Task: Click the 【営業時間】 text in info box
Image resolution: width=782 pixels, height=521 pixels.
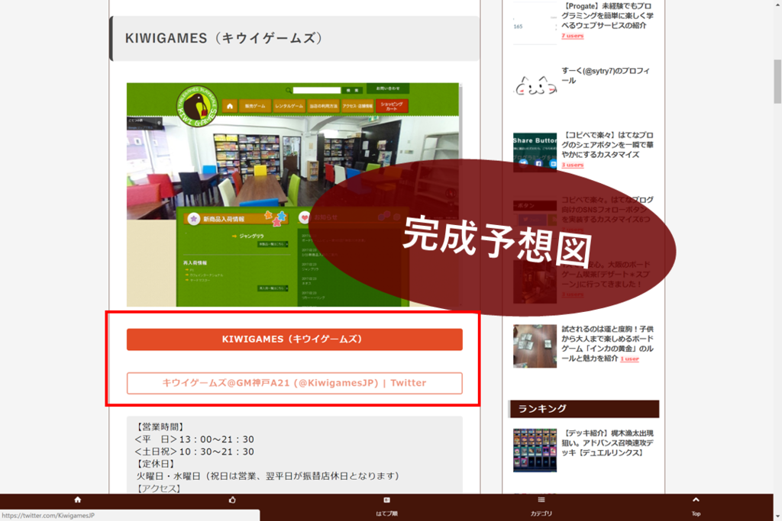Action: coord(160,427)
